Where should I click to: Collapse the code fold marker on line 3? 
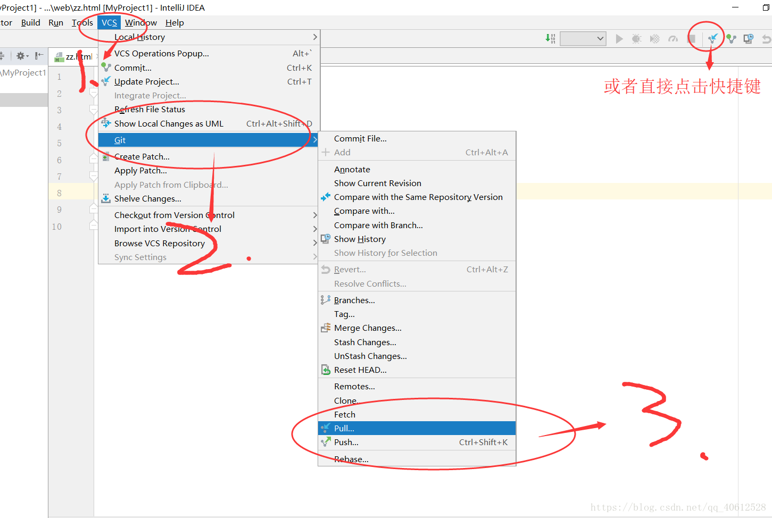click(94, 110)
